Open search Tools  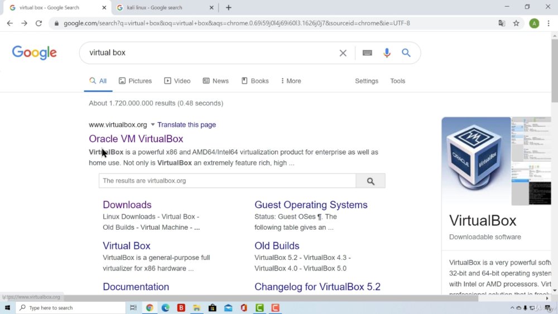tap(397, 81)
